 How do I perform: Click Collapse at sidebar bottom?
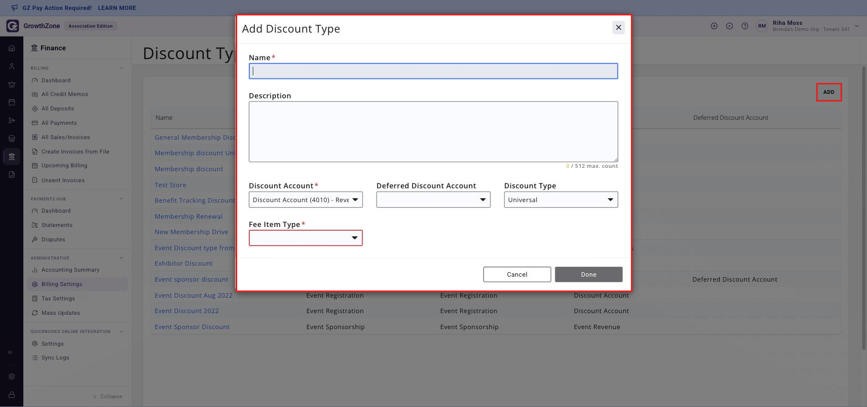[x=108, y=397]
